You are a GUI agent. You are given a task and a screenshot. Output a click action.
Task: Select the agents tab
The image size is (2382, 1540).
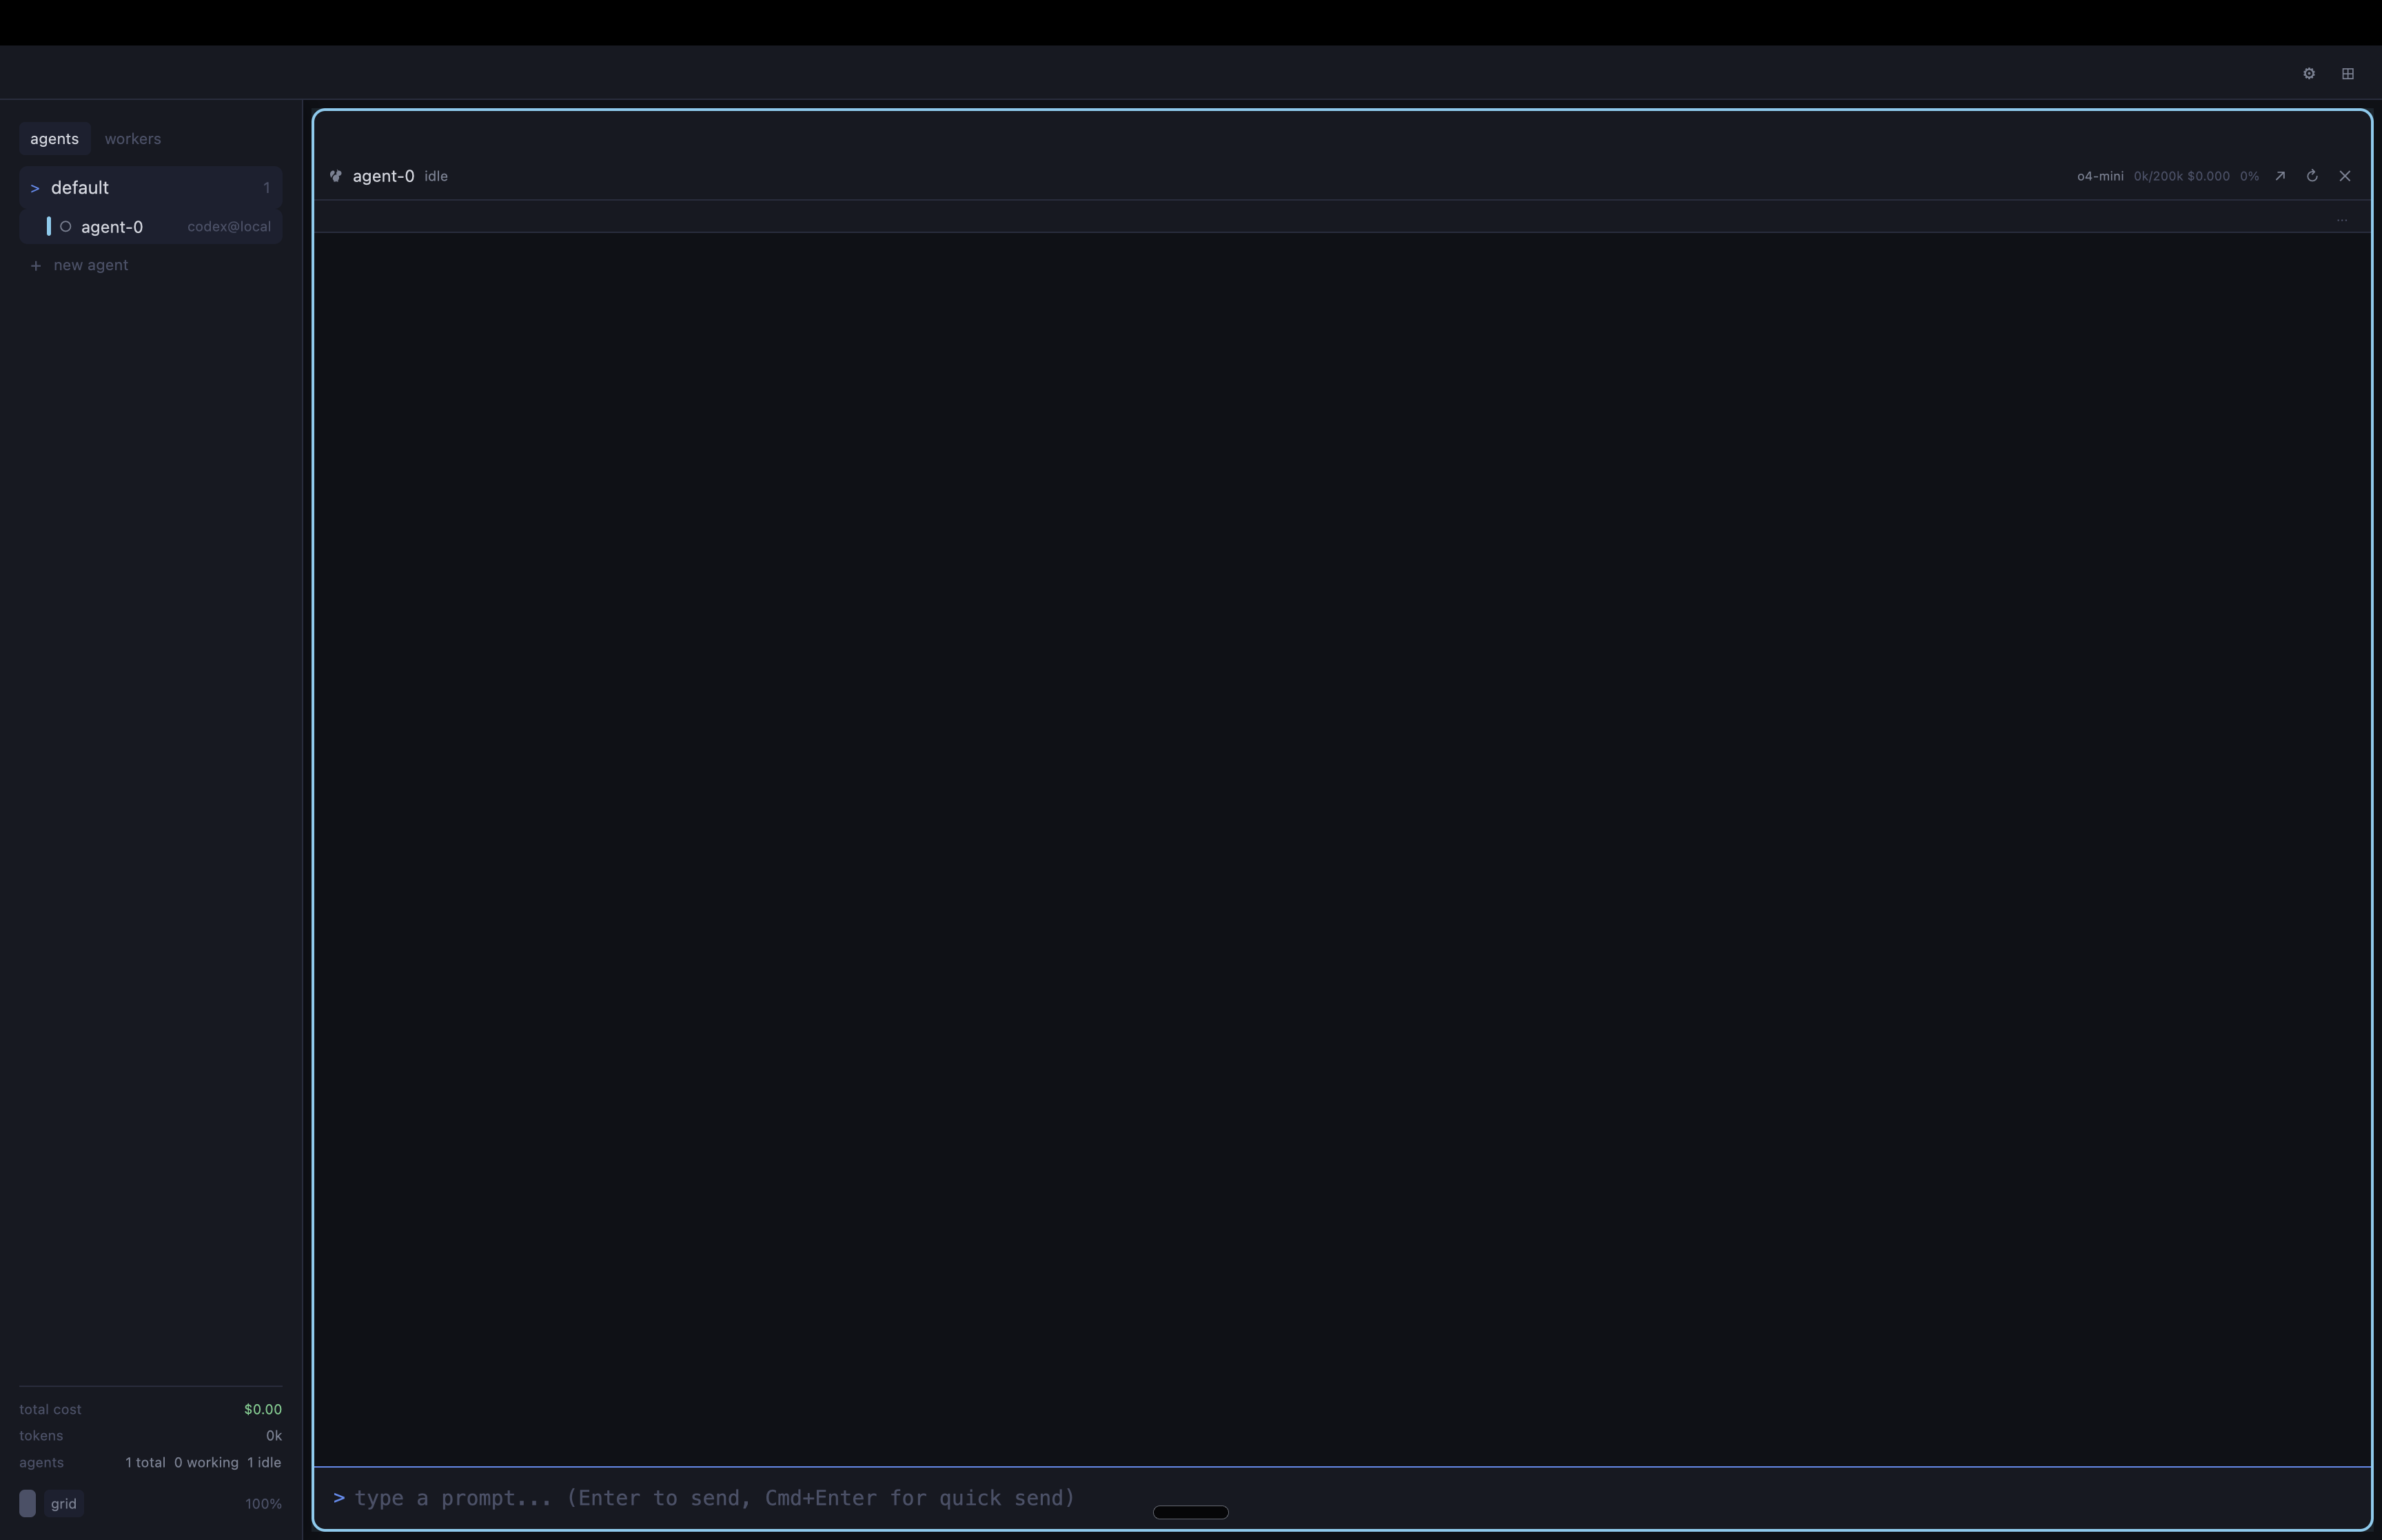(54, 138)
